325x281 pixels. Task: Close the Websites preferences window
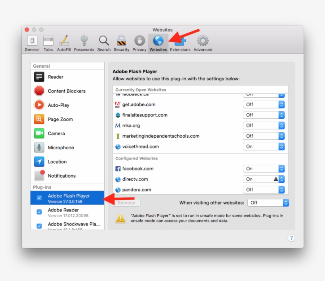click(27, 30)
